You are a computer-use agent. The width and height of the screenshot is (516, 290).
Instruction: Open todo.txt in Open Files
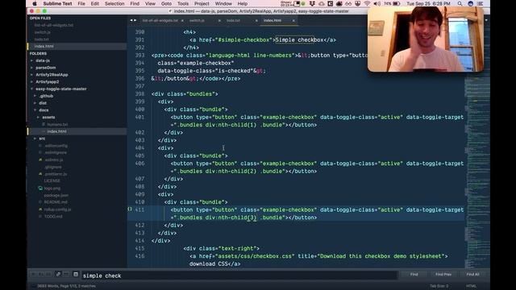point(41,39)
